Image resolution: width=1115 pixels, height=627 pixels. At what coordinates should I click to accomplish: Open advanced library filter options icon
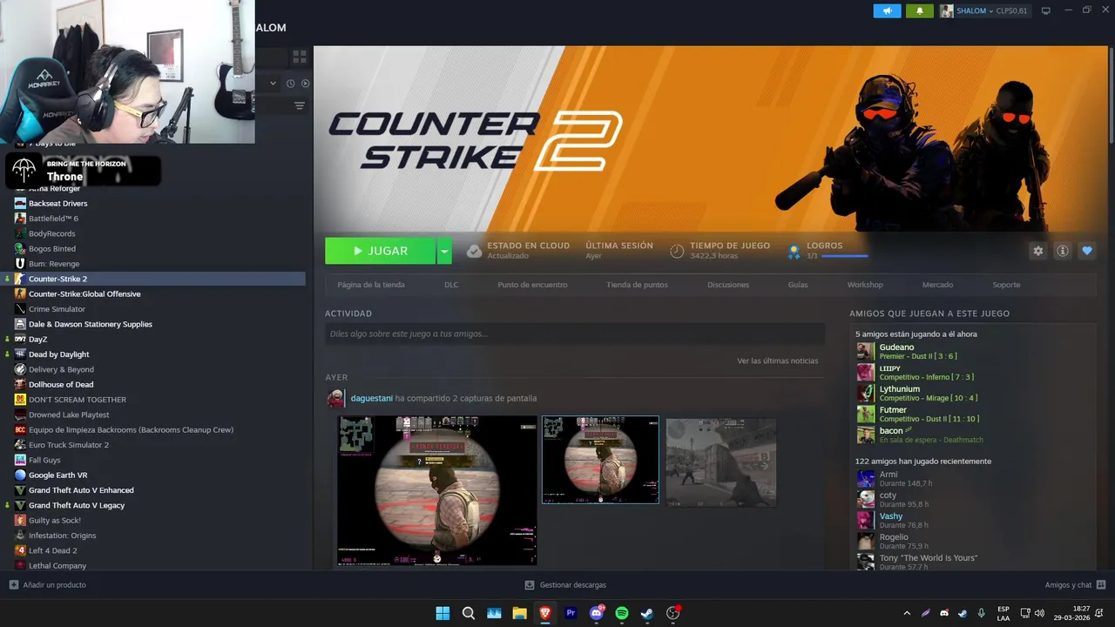300,105
